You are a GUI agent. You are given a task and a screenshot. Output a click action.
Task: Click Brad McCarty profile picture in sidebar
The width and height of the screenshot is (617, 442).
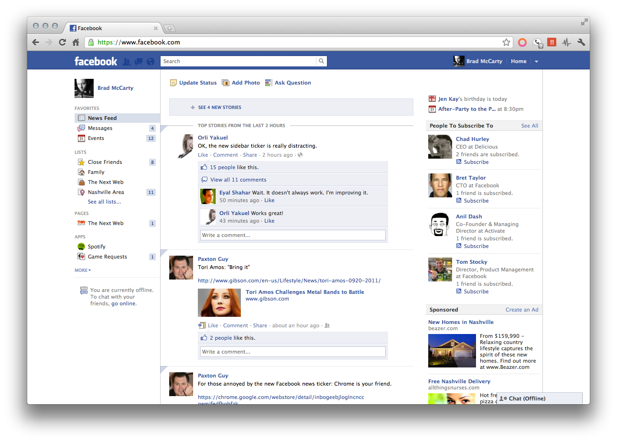(84, 88)
